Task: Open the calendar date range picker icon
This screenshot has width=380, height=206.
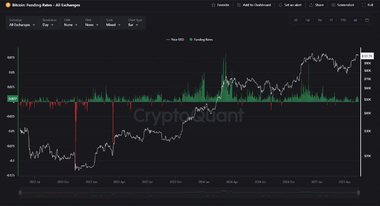Action: (x=367, y=20)
